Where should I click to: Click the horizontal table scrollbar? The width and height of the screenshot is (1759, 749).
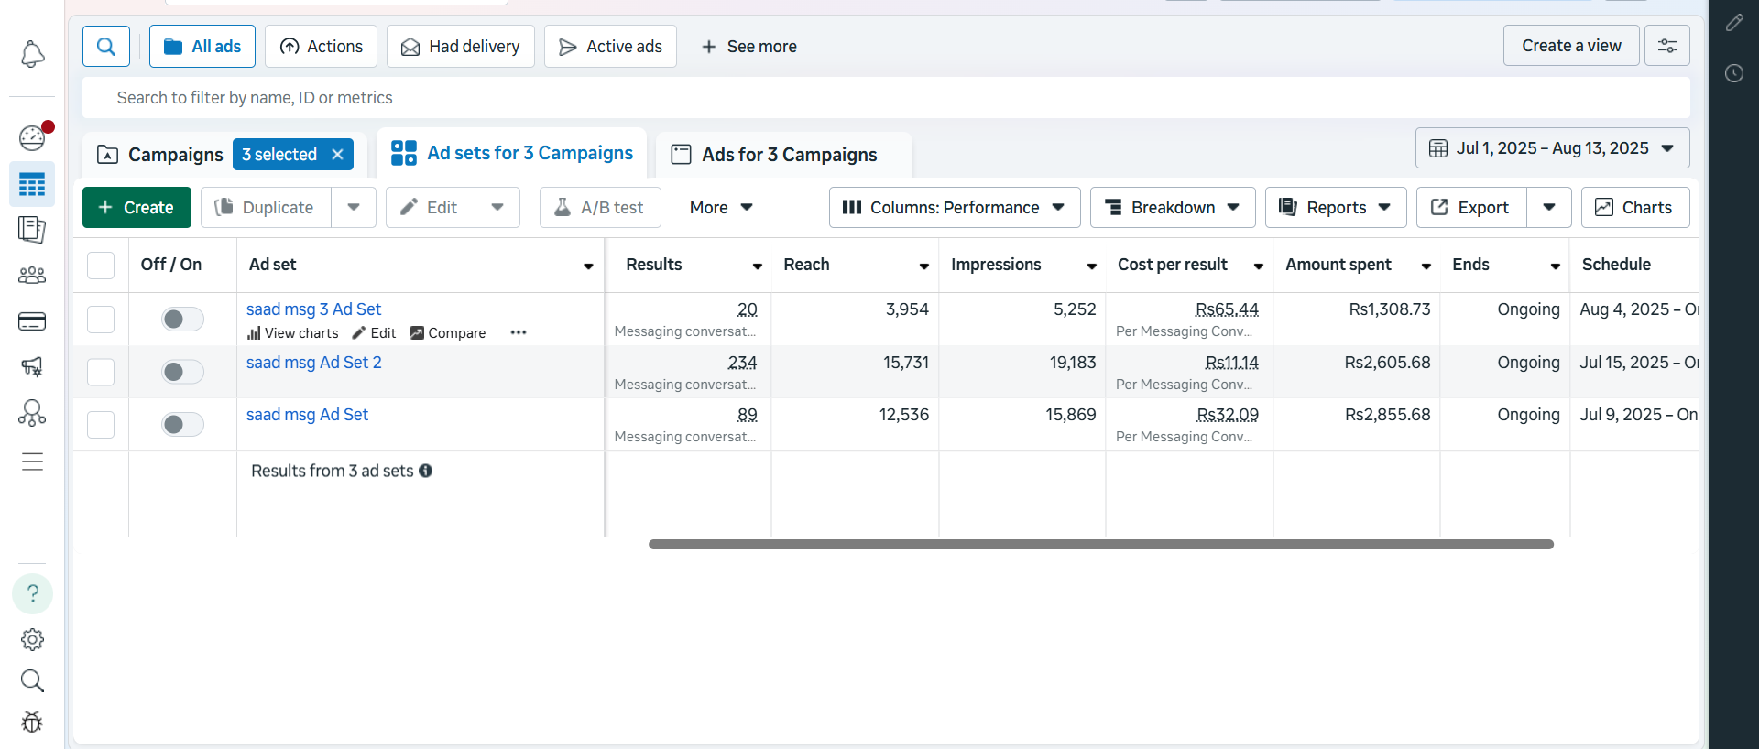tap(1100, 544)
